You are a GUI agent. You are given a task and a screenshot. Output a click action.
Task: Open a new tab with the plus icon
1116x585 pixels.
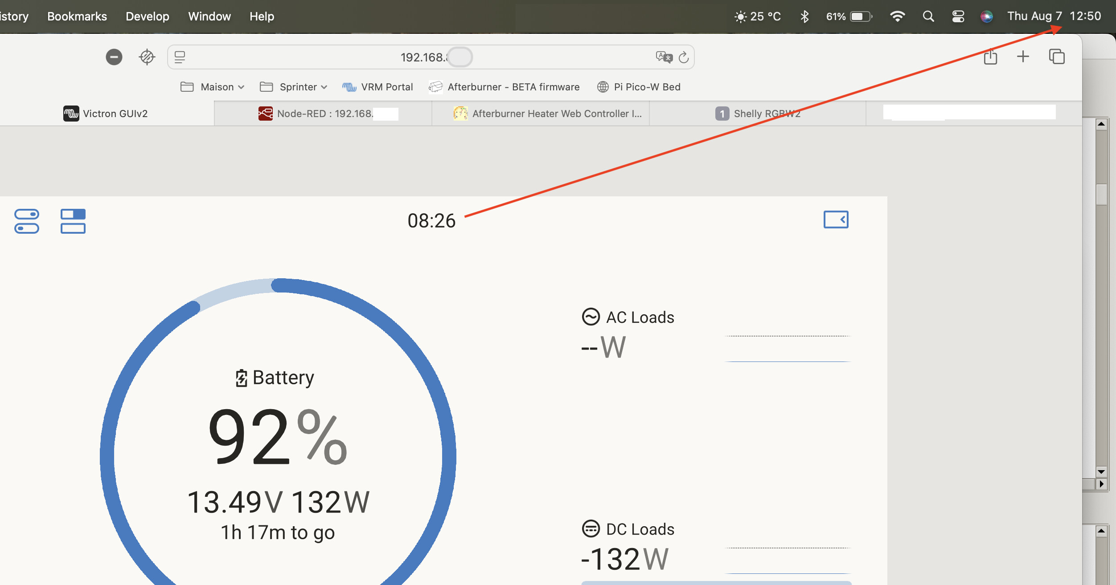pos(1023,57)
